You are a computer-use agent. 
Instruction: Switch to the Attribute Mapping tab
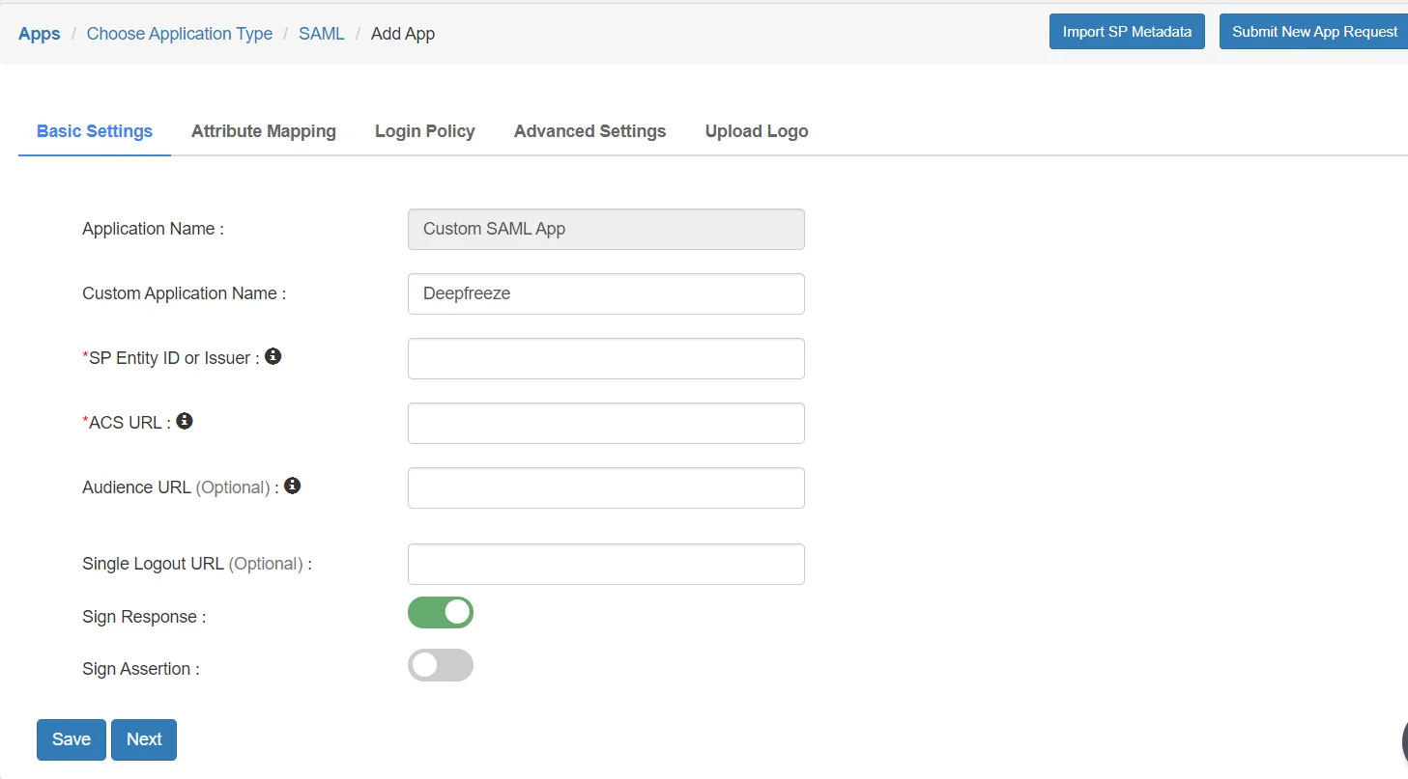pos(263,130)
